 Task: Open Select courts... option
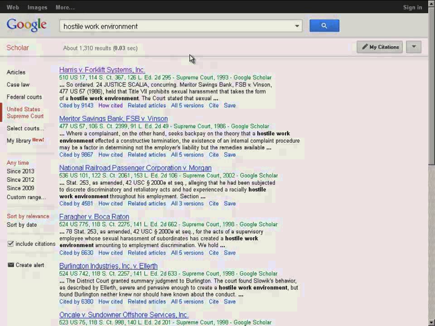tap(25, 128)
